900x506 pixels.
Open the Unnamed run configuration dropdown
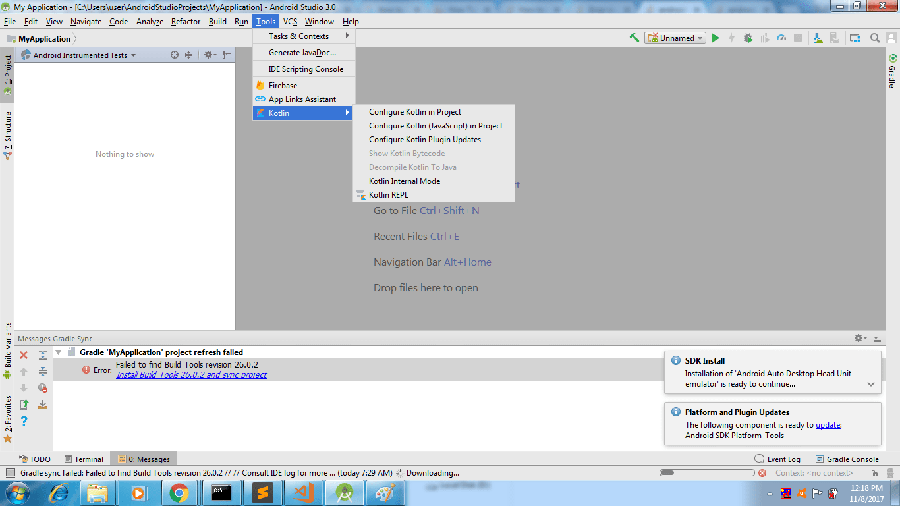675,38
